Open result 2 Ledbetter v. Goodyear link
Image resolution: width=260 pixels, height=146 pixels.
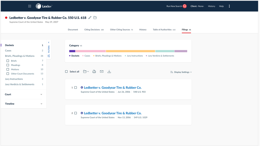click(113, 113)
